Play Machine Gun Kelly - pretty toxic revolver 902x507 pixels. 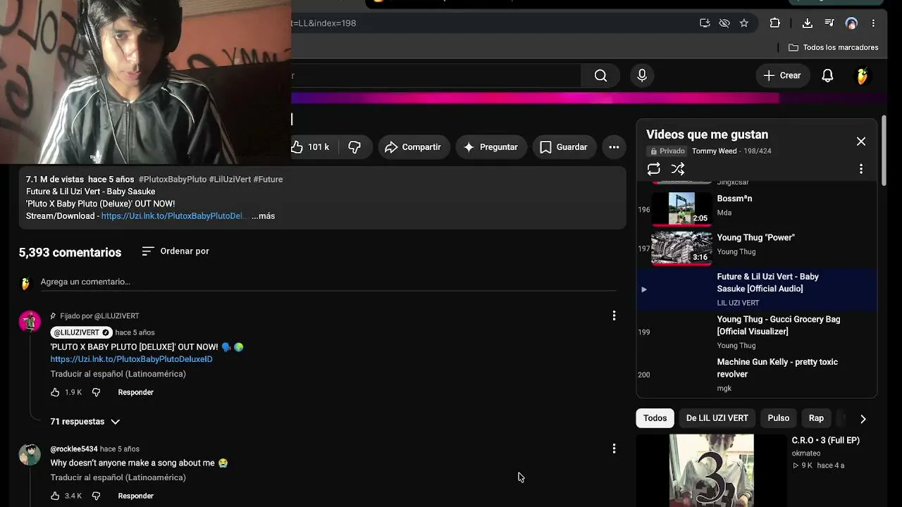[x=757, y=375]
